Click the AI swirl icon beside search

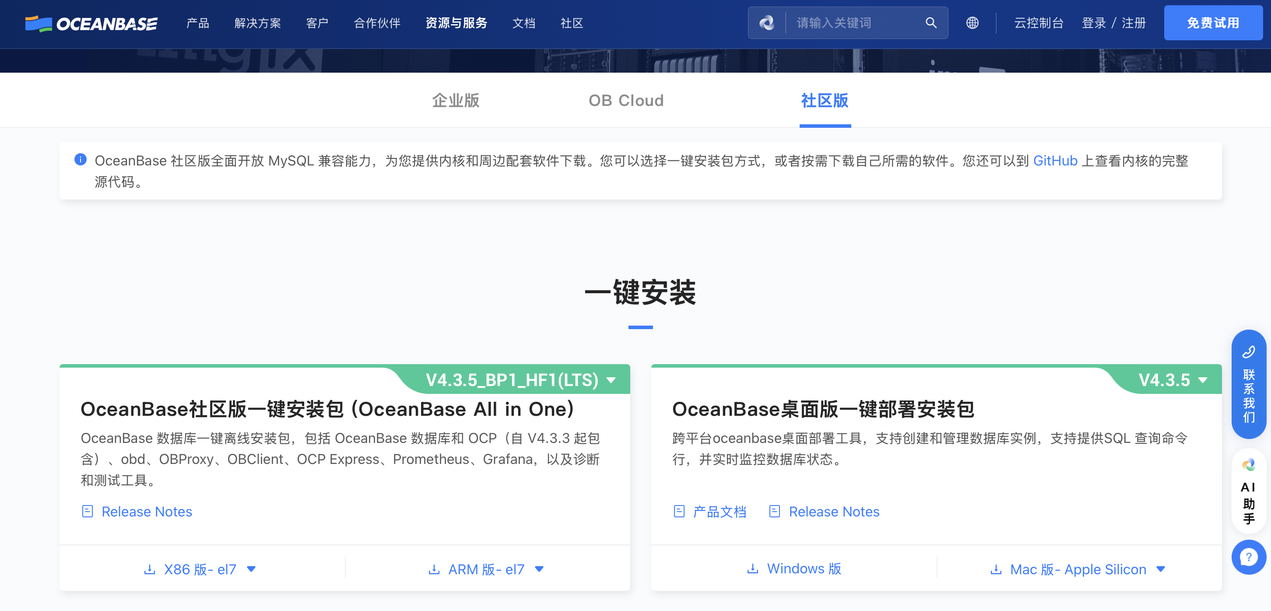(x=766, y=23)
